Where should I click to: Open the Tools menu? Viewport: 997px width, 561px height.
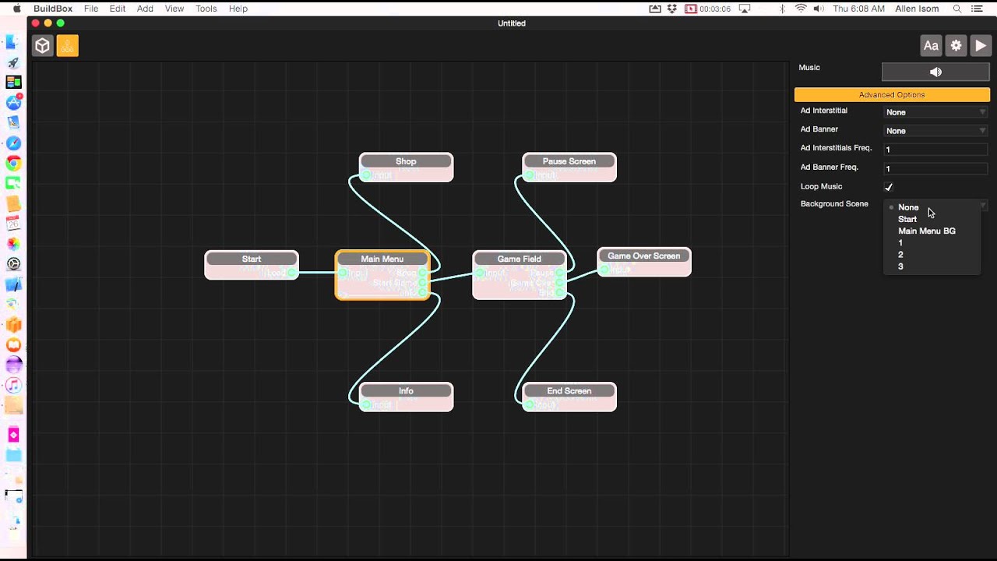click(x=206, y=9)
